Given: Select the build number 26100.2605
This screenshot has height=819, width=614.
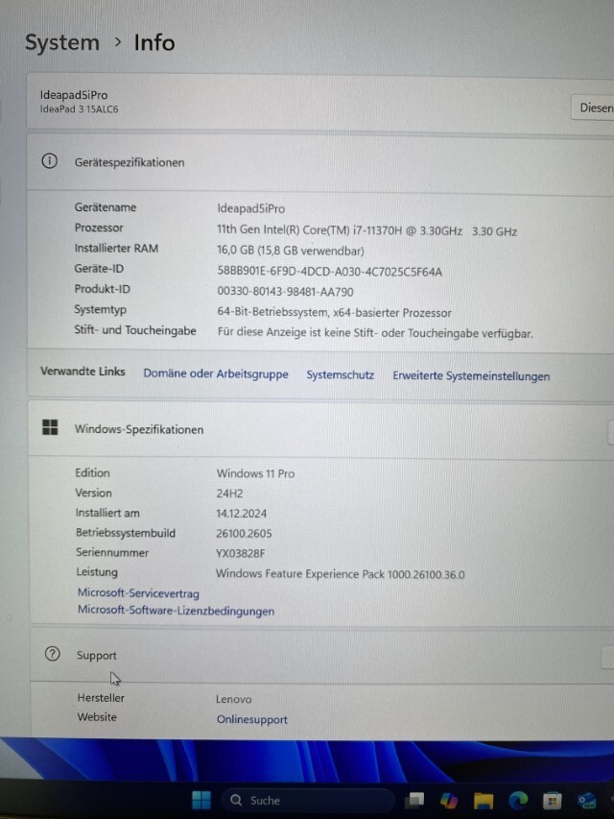Looking at the screenshot, I should coord(244,533).
